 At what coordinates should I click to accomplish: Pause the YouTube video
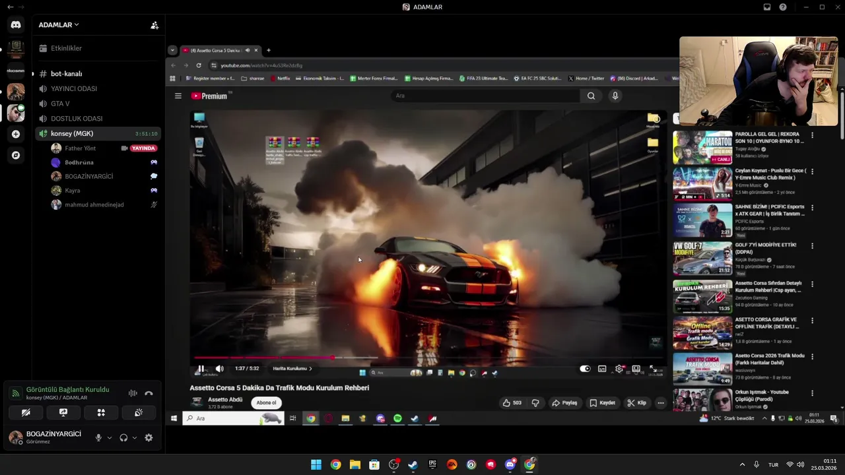(201, 369)
